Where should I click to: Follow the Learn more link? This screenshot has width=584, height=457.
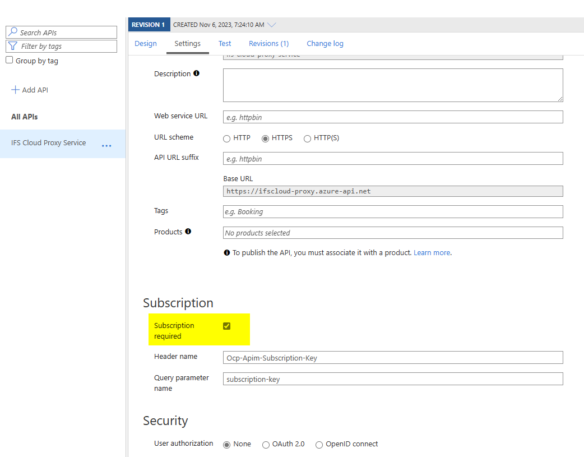pos(432,253)
